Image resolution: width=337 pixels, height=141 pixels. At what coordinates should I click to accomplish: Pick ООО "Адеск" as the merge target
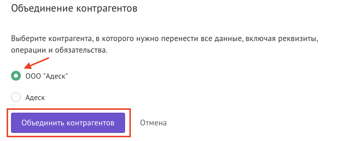pyautogui.click(x=16, y=76)
